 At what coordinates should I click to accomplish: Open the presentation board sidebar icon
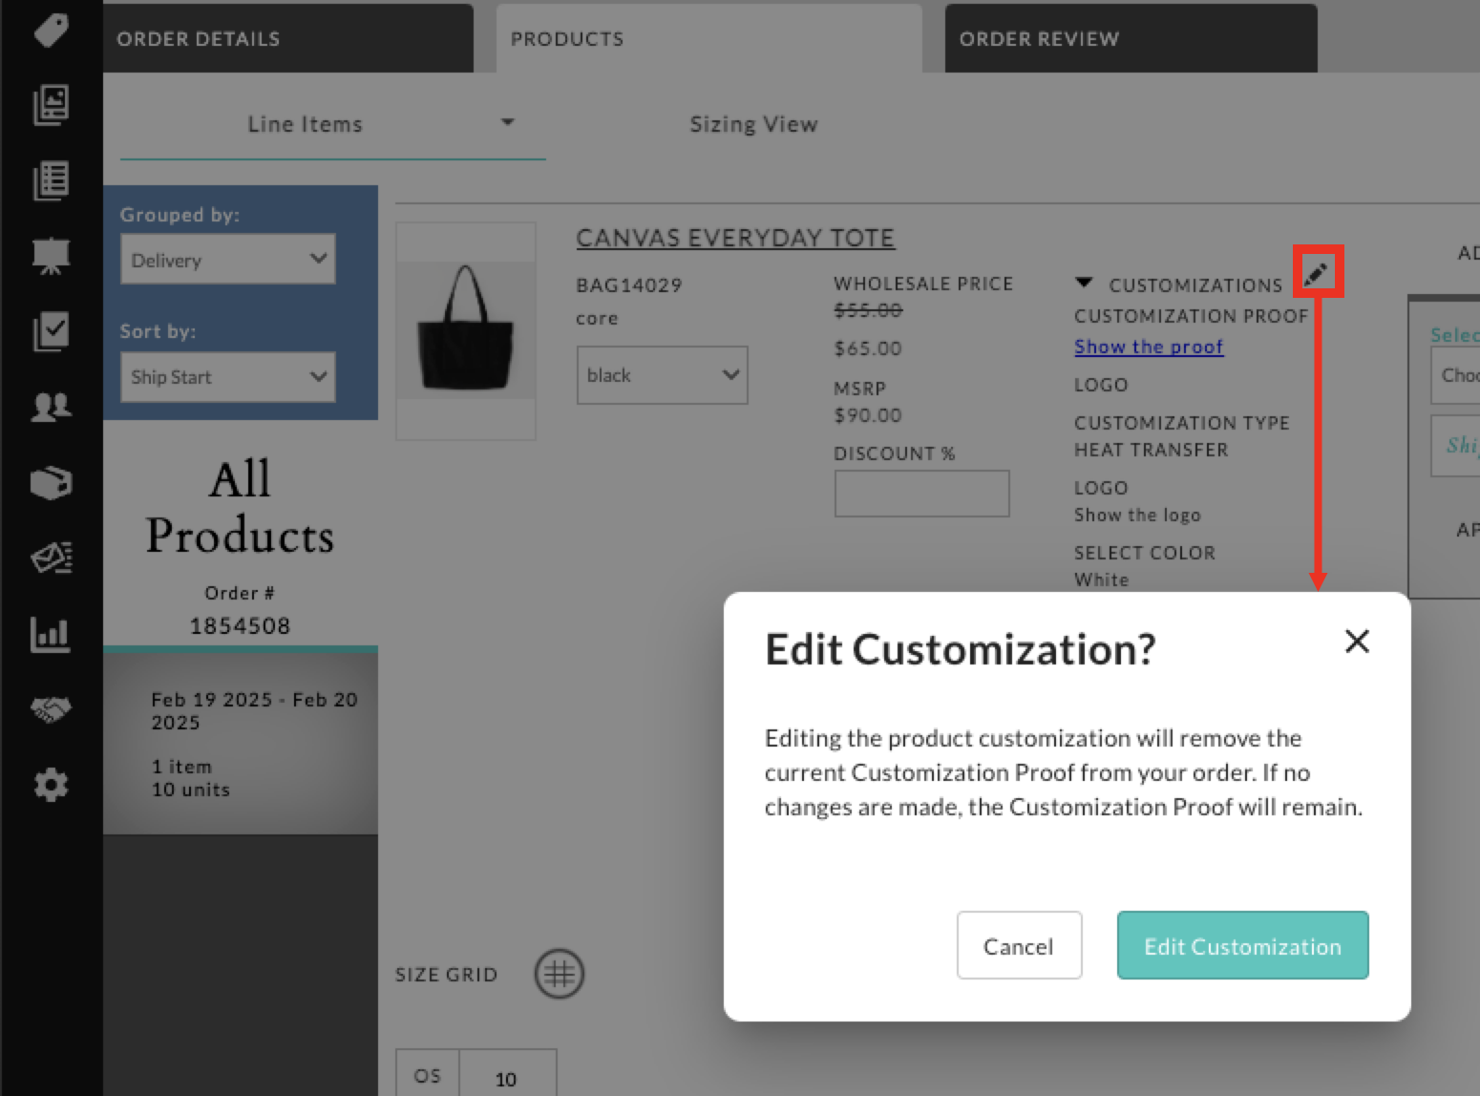(x=51, y=256)
